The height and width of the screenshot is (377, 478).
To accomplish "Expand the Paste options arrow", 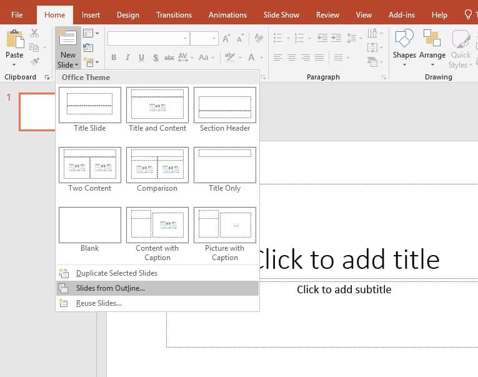I will point(14,64).
